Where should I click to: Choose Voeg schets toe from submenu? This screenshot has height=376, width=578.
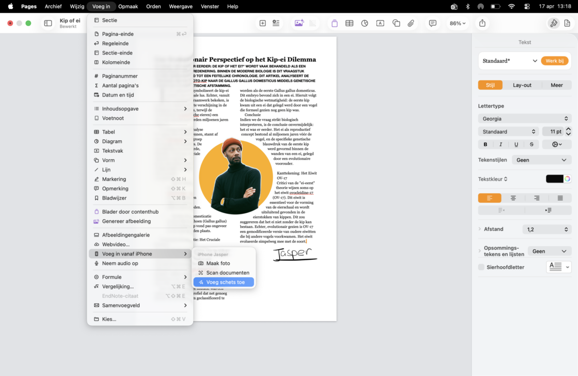(225, 282)
